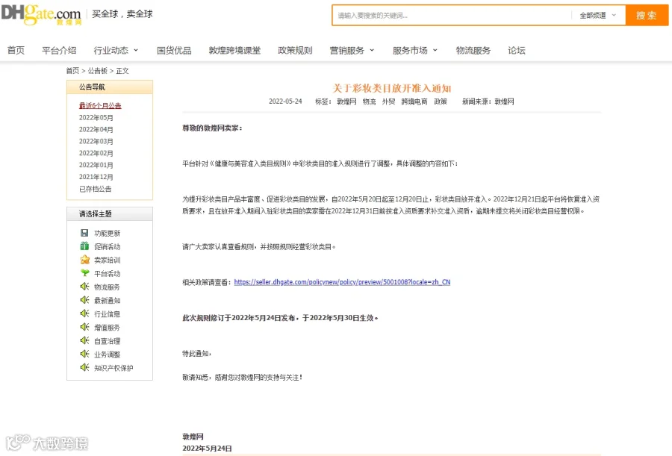This screenshot has width=672, height=456.
Task: Open the seller.dhgate.com policy preview link
Action: pyautogui.click(x=342, y=282)
